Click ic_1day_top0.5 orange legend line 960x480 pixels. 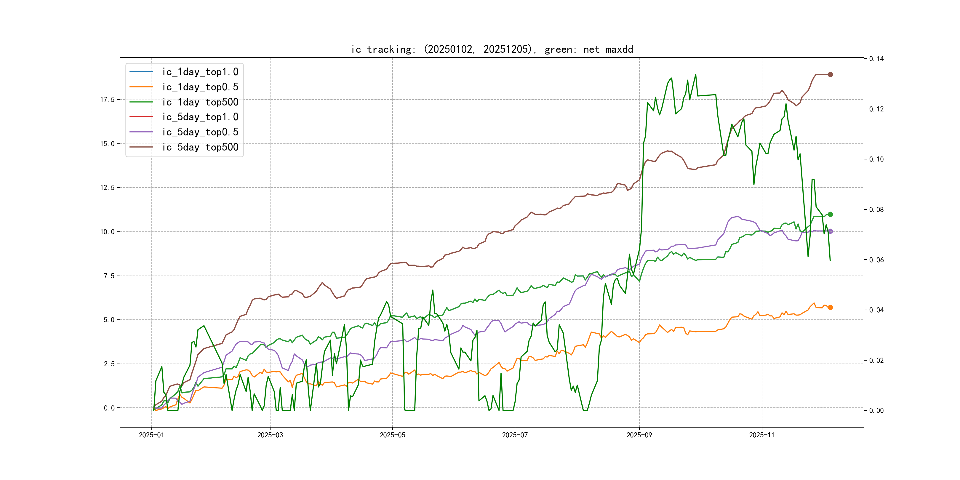tap(141, 87)
